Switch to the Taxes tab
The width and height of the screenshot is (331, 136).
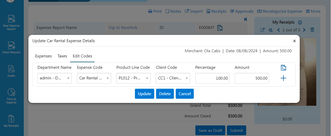point(62,56)
